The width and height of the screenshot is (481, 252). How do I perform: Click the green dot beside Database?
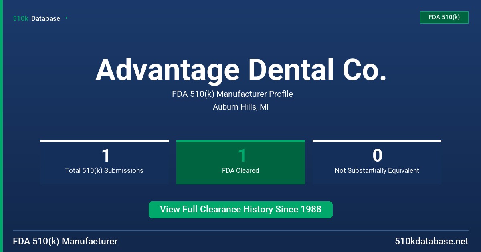(x=66, y=18)
